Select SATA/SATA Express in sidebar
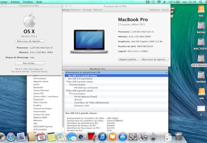207x143 pixels. tap(43, 127)
